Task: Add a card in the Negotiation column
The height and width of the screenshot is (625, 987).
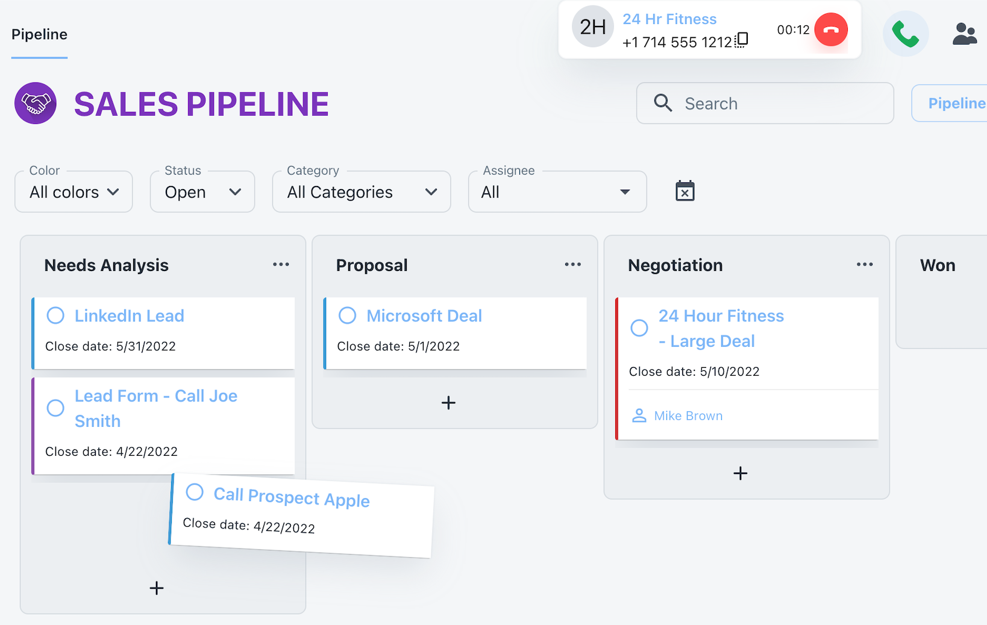Action: [x=740, y=473]
